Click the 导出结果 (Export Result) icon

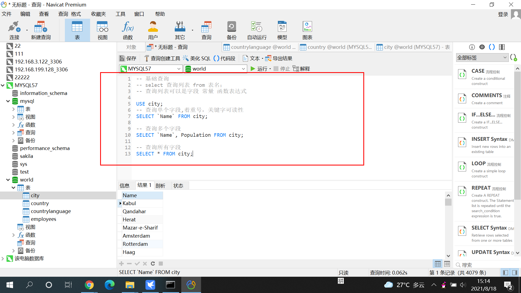268,58
